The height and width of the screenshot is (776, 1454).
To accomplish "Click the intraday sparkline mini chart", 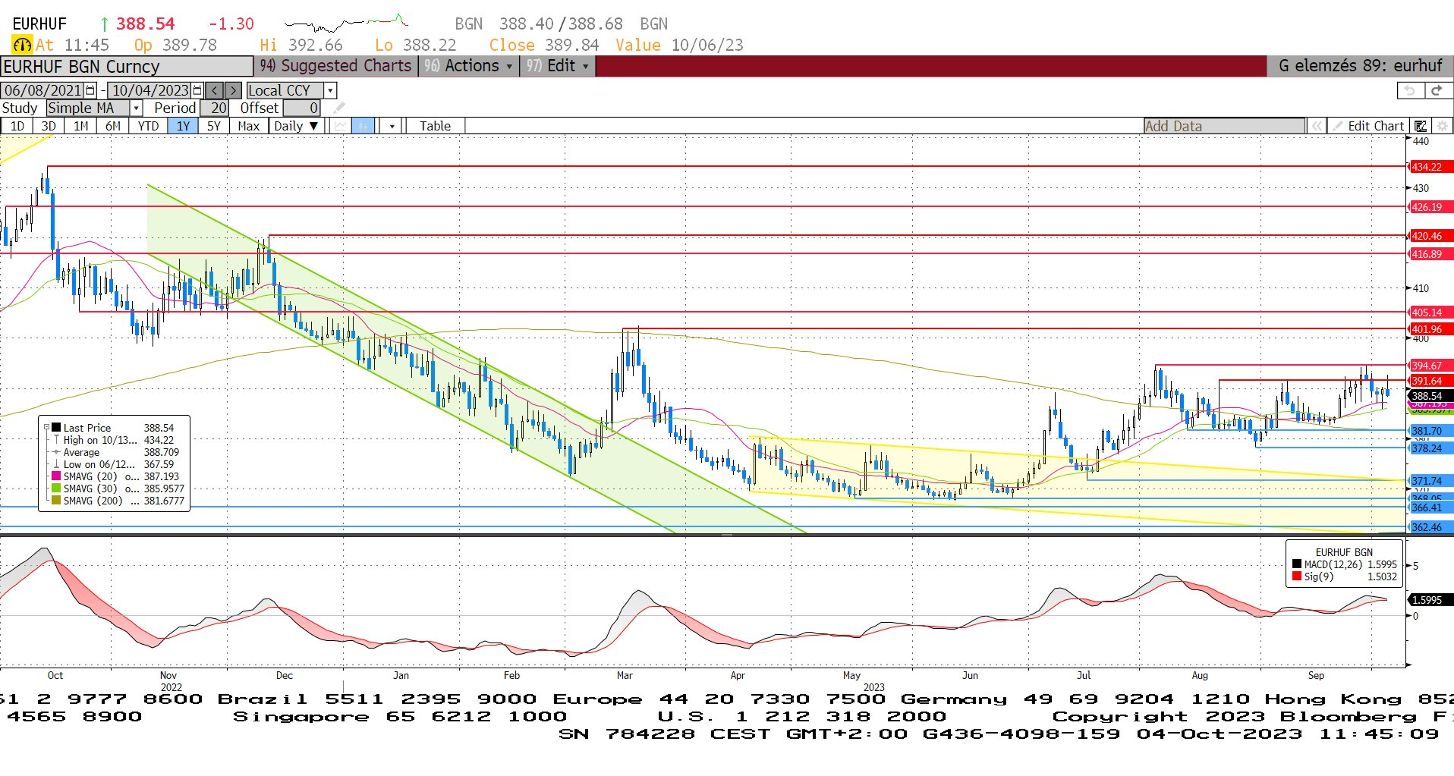I will coord(347,23).
